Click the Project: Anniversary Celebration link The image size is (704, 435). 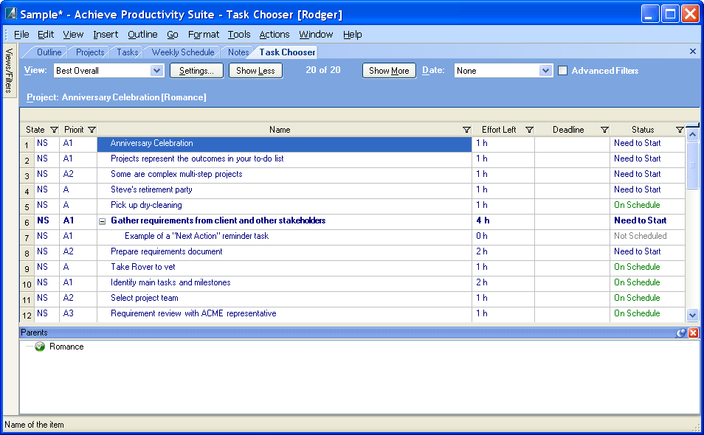(117, 97)
